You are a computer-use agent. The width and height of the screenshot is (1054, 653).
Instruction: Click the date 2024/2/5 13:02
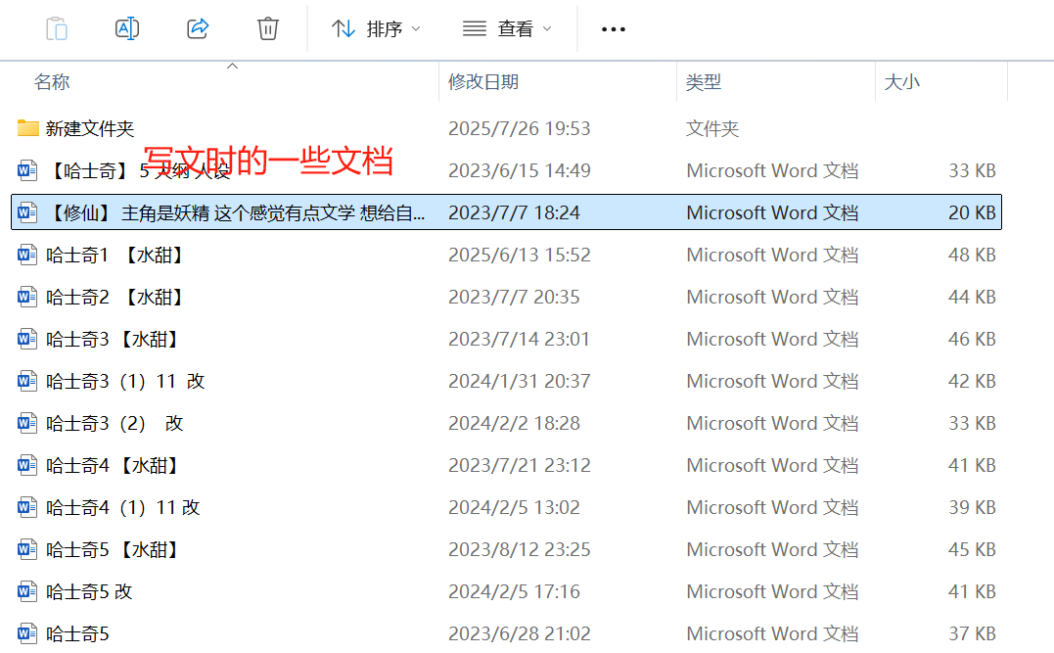514,508
